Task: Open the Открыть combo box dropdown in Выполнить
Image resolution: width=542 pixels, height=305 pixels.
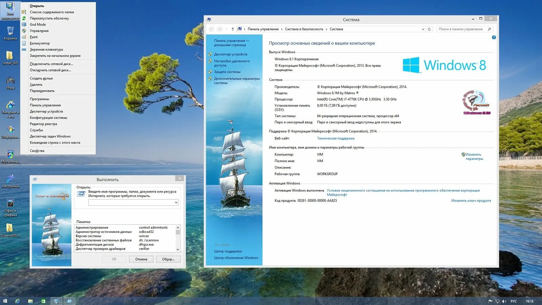Action: (176, 203)
